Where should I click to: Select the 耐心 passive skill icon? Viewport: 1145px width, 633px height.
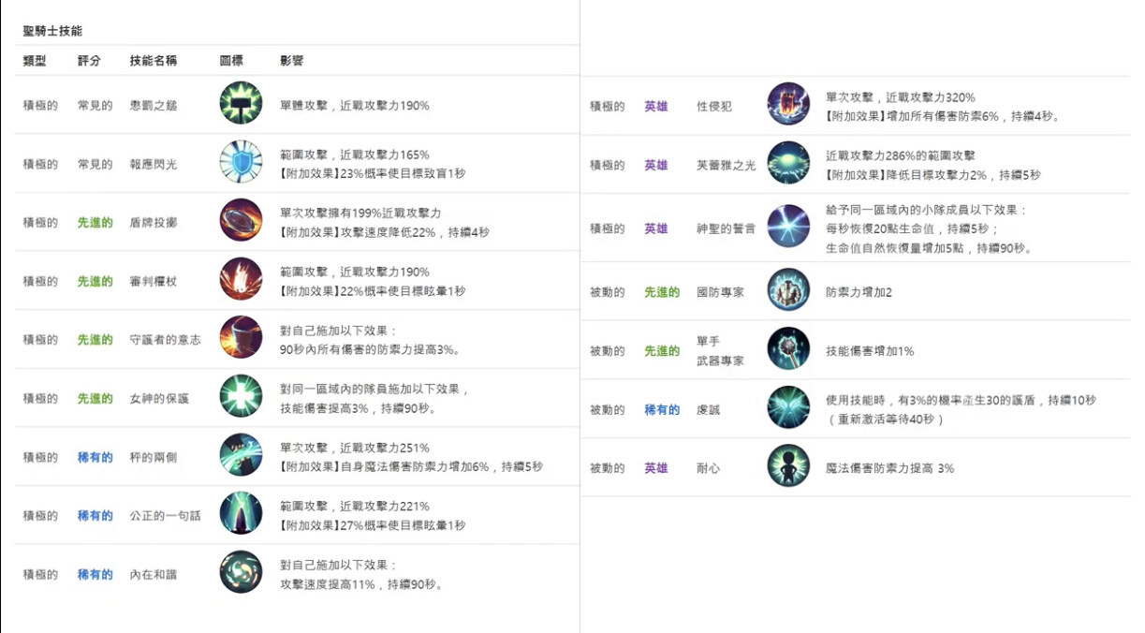[788, 466]
